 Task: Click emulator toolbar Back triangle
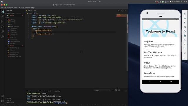click(185, 44)
